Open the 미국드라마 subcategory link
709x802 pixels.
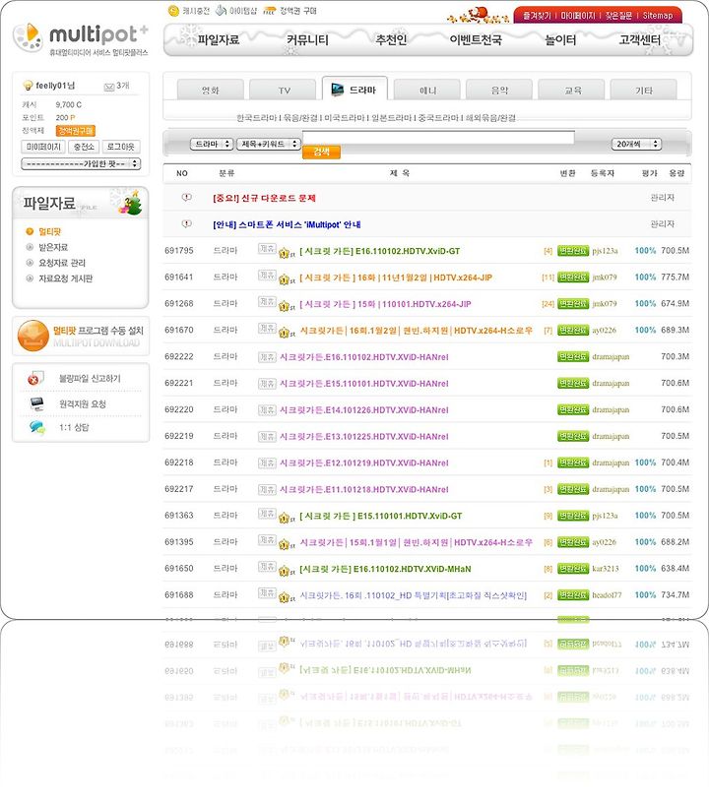(345, 118)
